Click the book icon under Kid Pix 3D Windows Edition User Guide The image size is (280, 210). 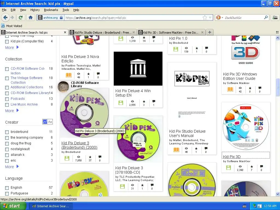[230, 89]
